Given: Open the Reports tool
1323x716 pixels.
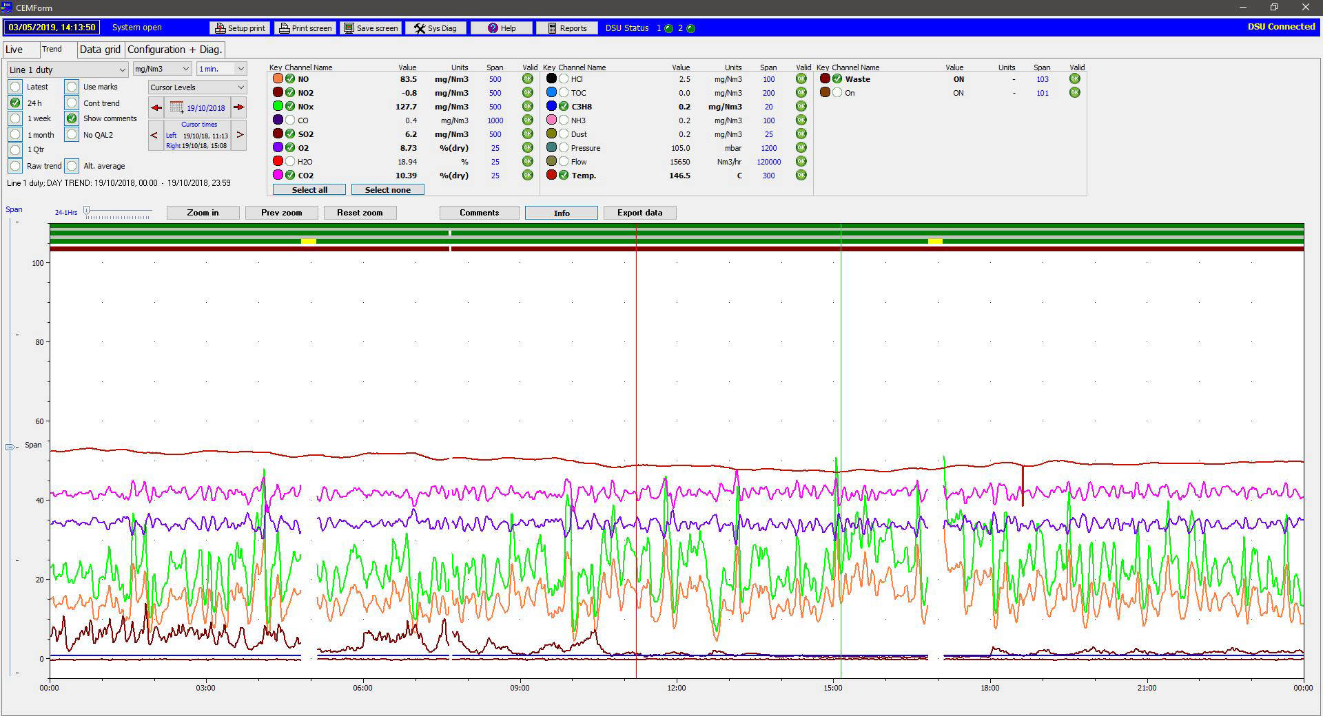Looking at the screenshot, I should pyautogui.click(x=566, y=28).
